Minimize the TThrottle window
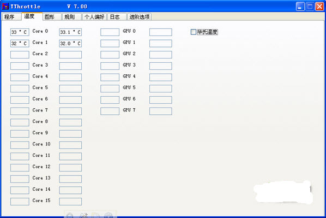Screen dimensions: 326x218 pyautogui.click(x=300, y=7)
